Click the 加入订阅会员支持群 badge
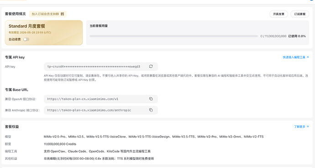This screenshot has height=168, width=315. [x=48, y=14]
